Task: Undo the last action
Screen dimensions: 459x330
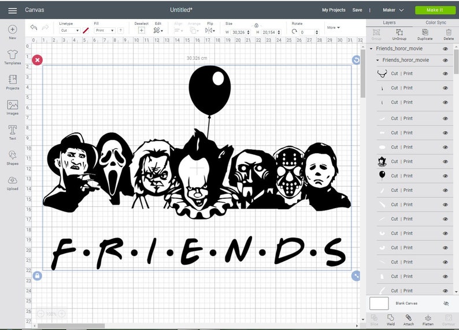Action: 34,28
